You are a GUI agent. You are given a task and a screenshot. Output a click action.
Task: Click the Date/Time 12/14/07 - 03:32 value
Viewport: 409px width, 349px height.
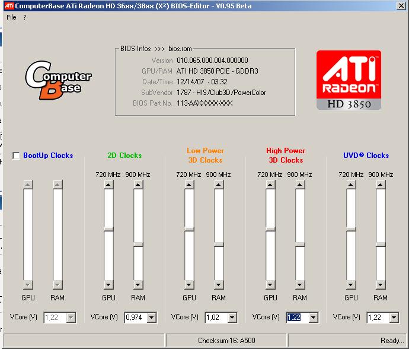(202, 82)
